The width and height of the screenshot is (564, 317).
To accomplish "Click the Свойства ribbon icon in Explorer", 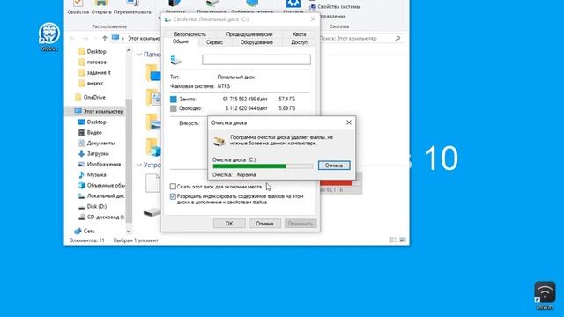I will point(78,7).
